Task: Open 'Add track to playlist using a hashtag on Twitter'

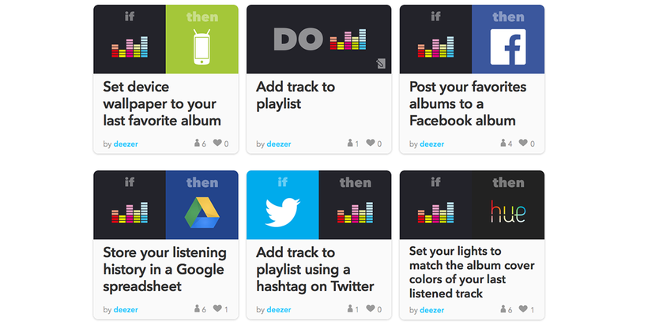Action: tap(315, 269)
